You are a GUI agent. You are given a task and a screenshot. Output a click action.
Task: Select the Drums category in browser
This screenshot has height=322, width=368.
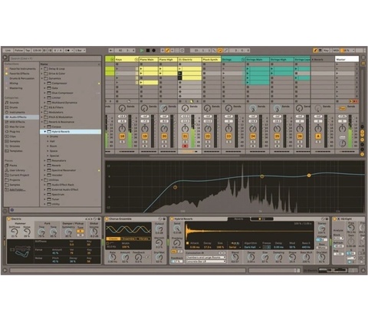pos(14,107)
